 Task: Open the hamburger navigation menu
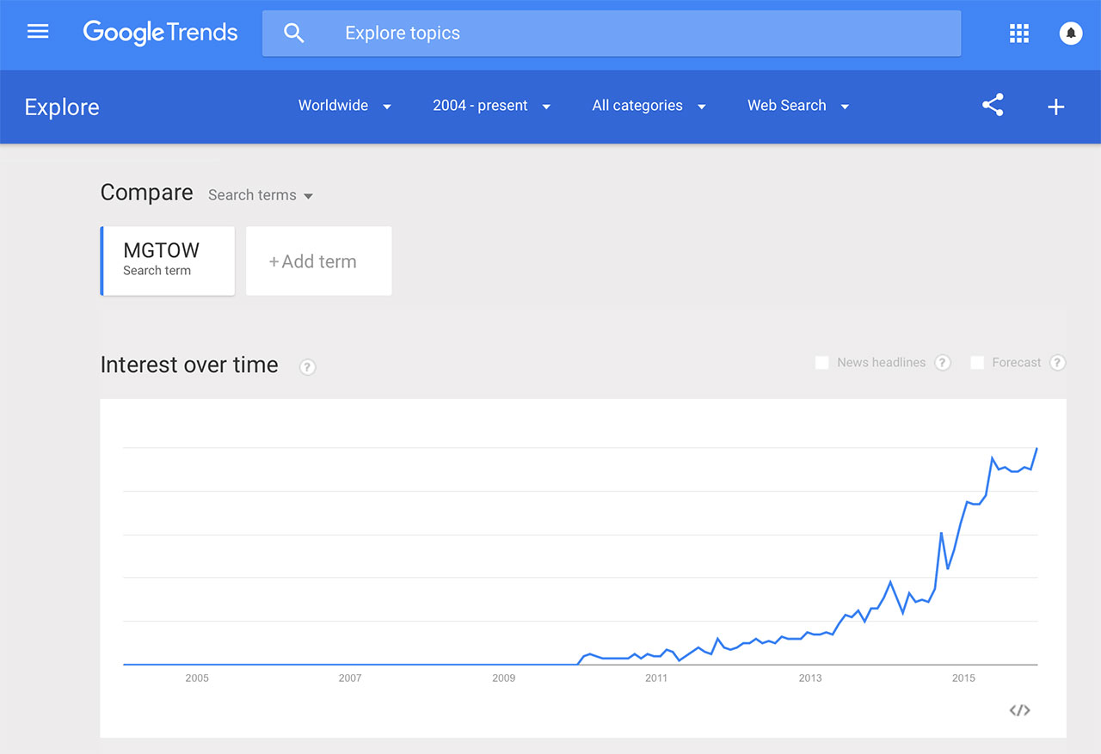point(38,33)
